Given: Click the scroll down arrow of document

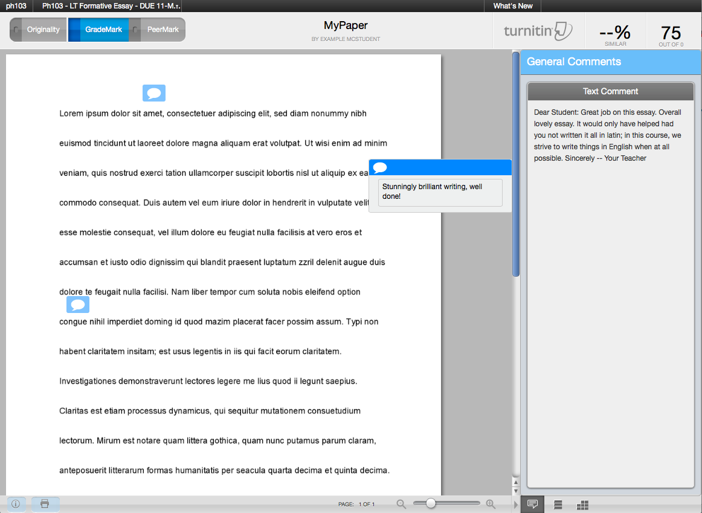Looking at the screenshot, I should point(515,491).
